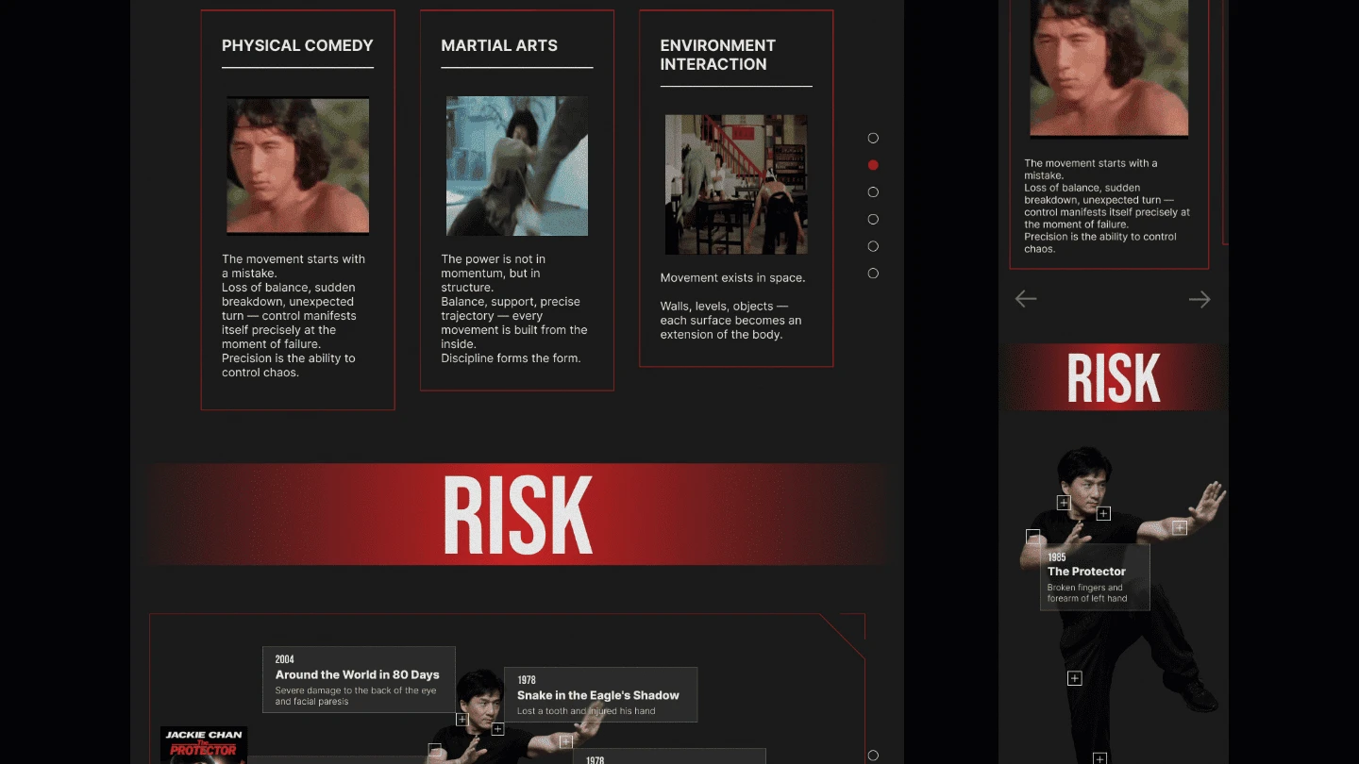Screen dimensions: 1359x764
Task: Click the right arrow in the mobile preview
Action: (x=1200, y=299)
